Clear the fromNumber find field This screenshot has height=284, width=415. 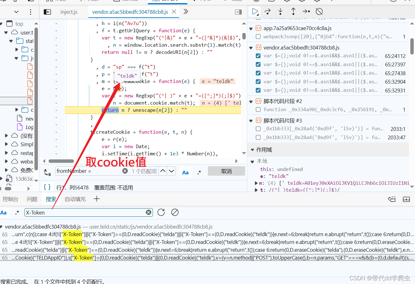(125, 171)
